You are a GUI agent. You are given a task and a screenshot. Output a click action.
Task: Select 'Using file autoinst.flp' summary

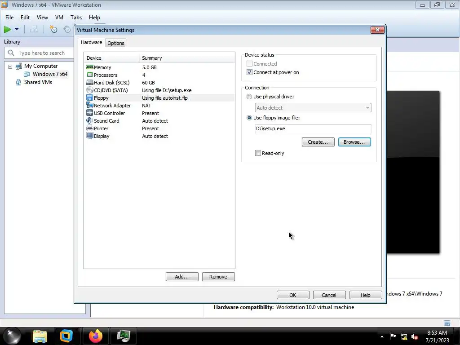[165, 97]
